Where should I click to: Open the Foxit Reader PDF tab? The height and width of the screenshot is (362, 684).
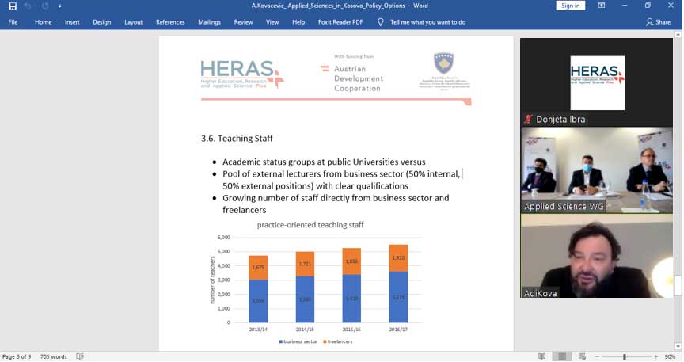(340, 22)
